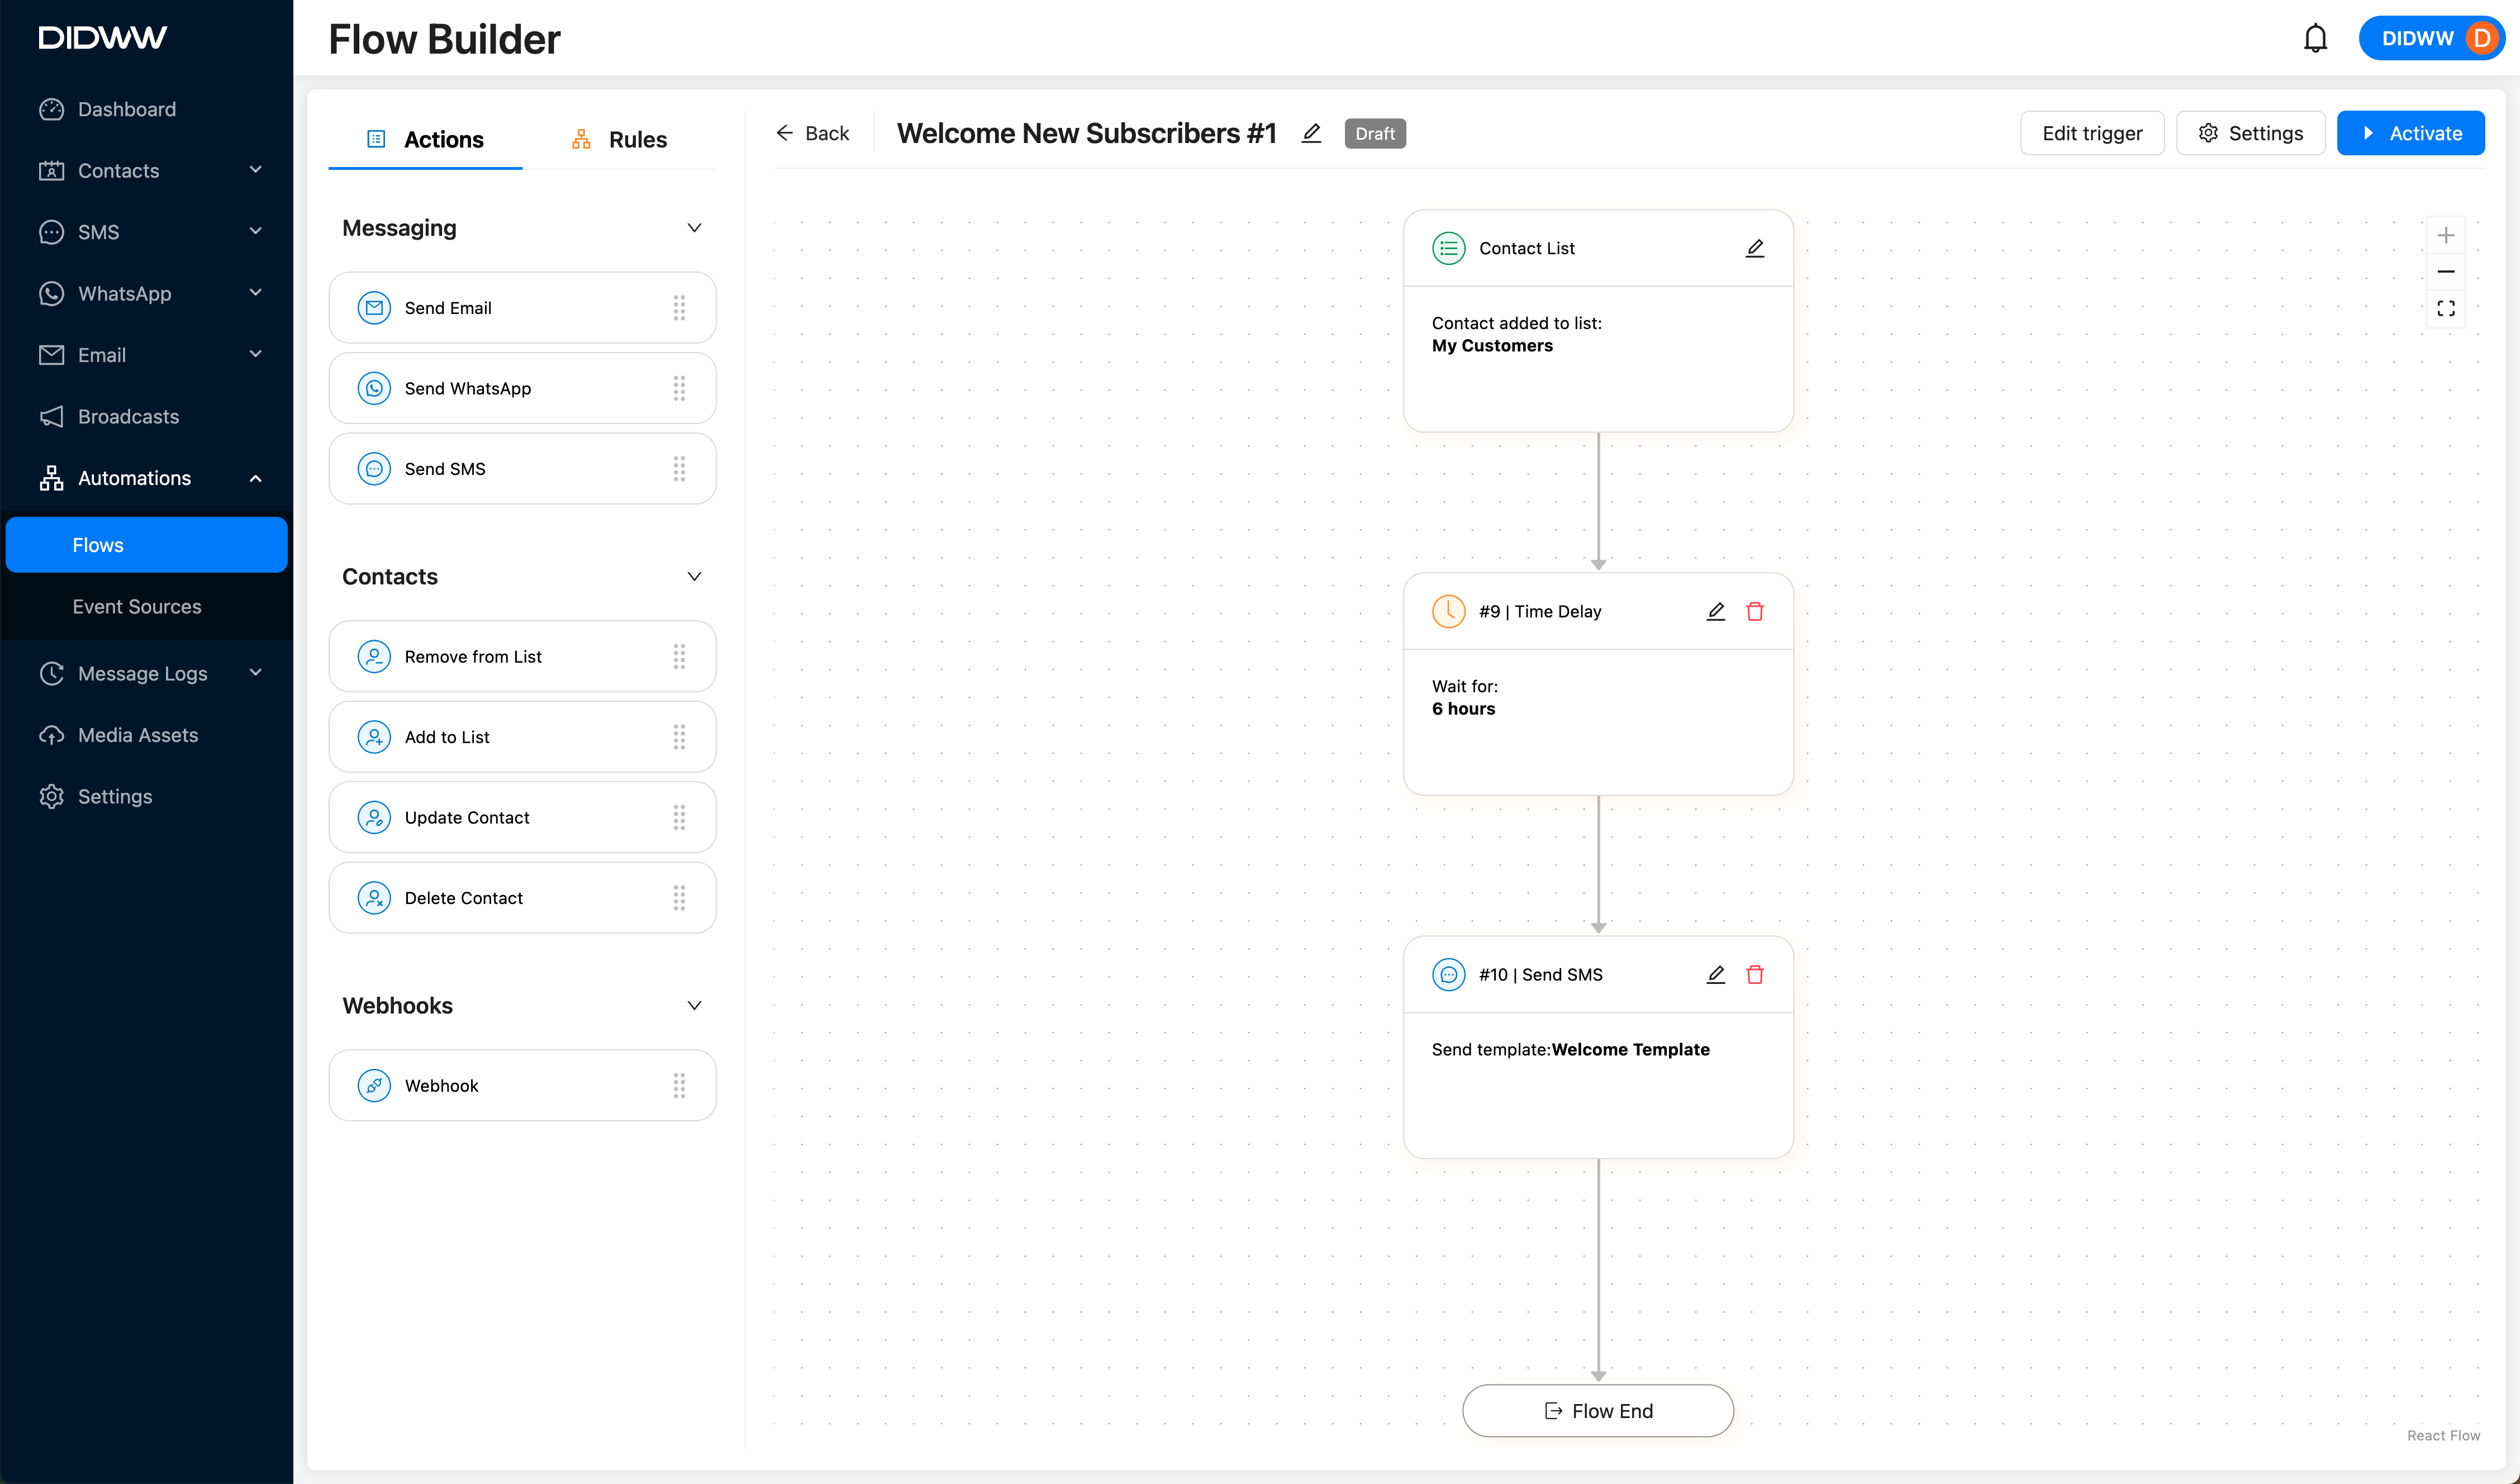Open Event Sources in the sidebar
Screen dimensions: 2520x1484
[x=137, y=606]
